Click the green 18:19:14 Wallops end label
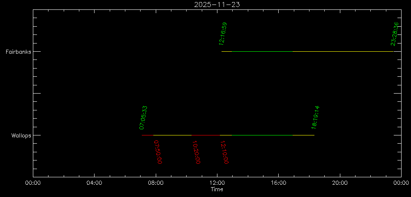 point(316,118)
